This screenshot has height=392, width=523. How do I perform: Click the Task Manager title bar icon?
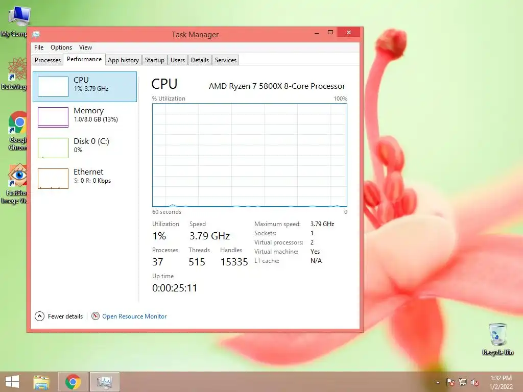pyautogui.click(x=36, y=34)
